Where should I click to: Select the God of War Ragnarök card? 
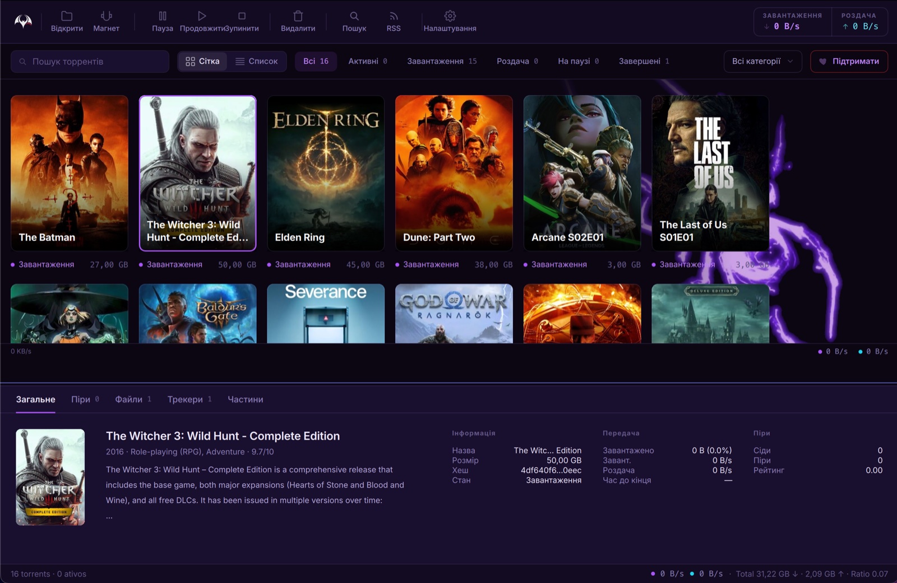pyautogui.click(x=454, y=314)
